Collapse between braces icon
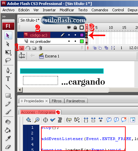This screenshot has height=151, width=138. 86,120
